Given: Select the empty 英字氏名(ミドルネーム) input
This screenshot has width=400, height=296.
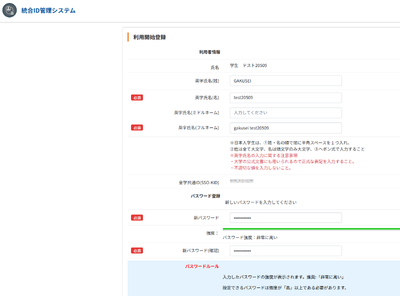Looking at the screenshot, I should (x=285, y=113).
